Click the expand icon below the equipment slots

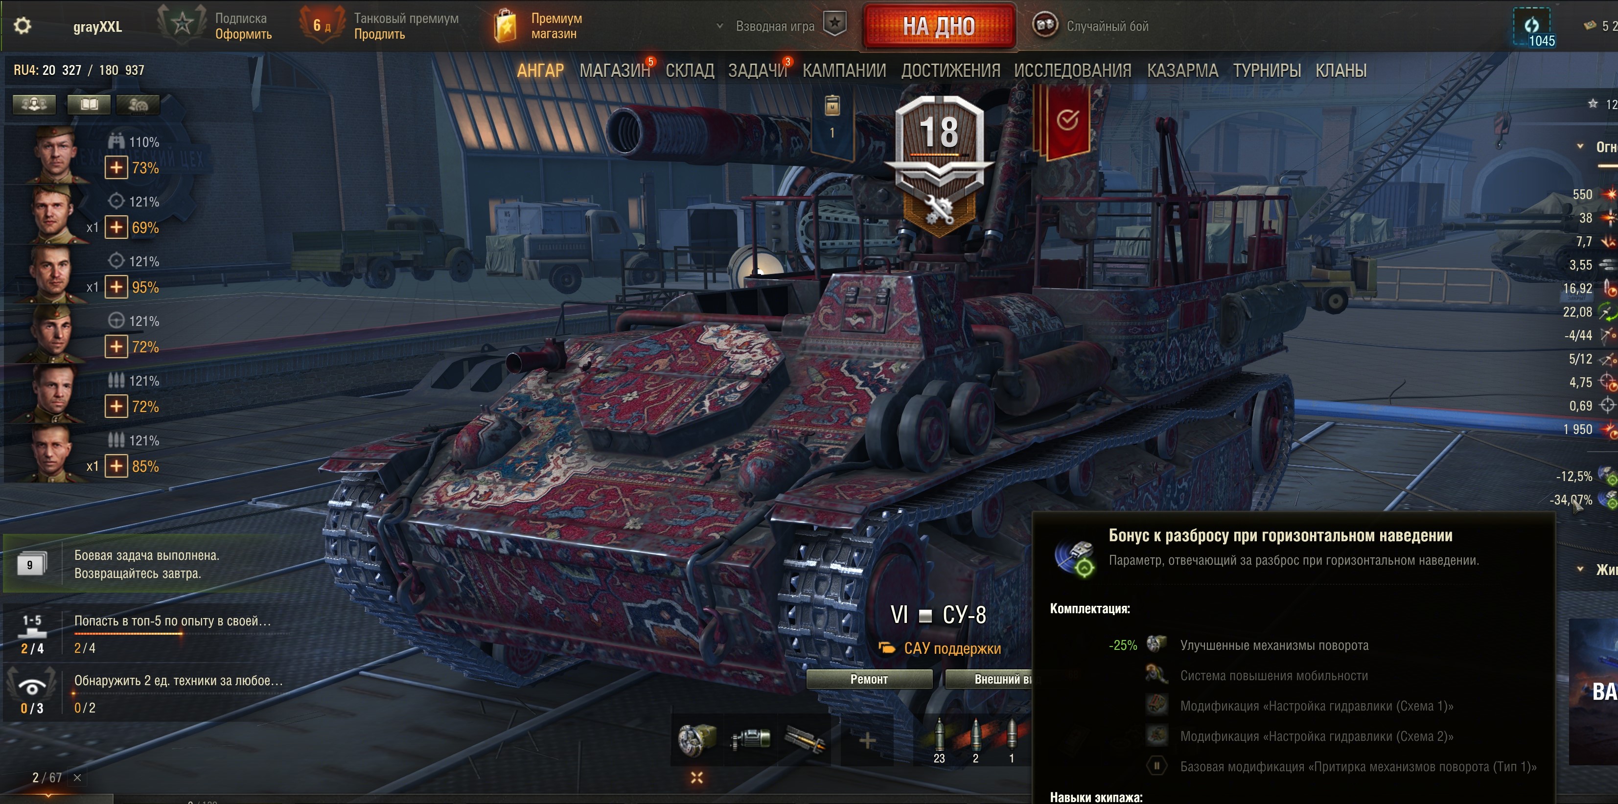[696, 778]
